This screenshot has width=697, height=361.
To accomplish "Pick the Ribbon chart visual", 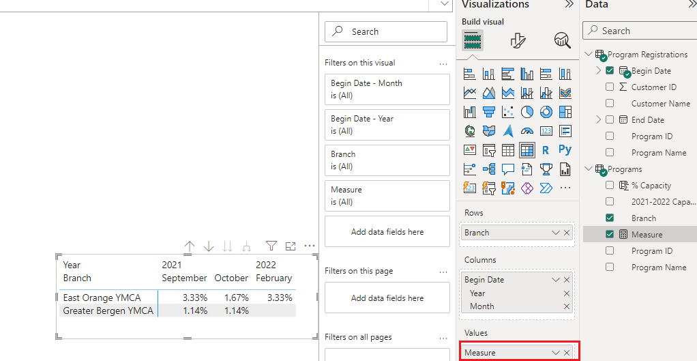I will tap(565, 93).
